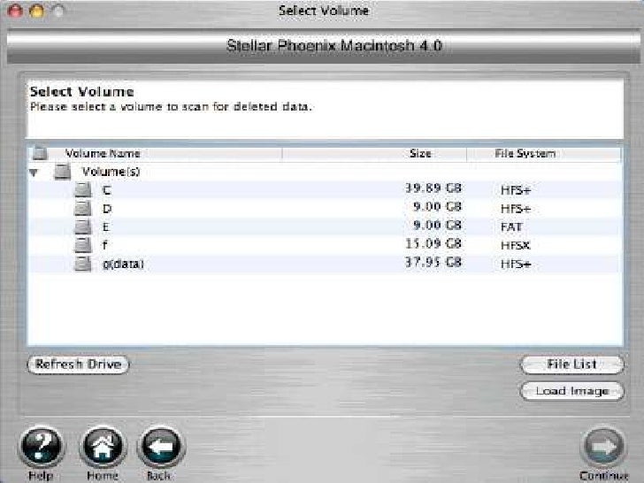
Task: Click 9.00 GB in the D row
Action: tap(437, 207)
